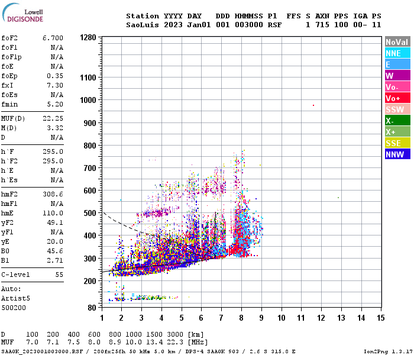Click the 10 MHz frequency axis label
The width and height of the screenshot is (414, 355).
coord(281,318)
